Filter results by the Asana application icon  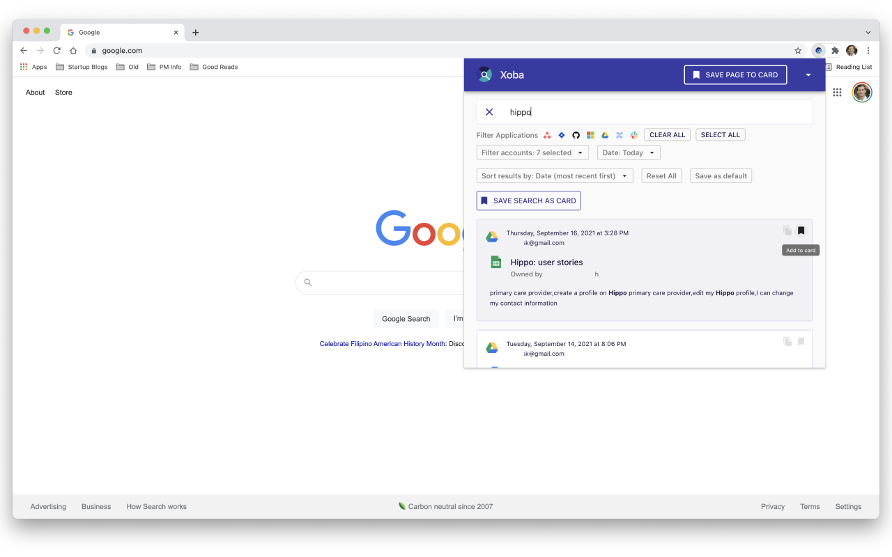546,134
